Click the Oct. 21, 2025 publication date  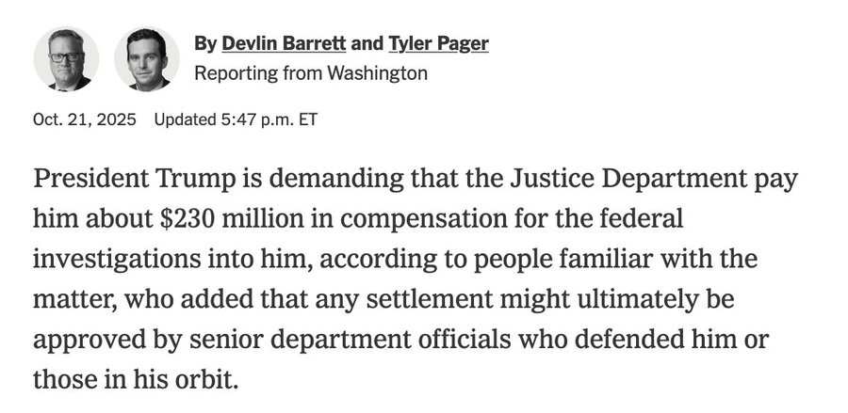(85, 119)
